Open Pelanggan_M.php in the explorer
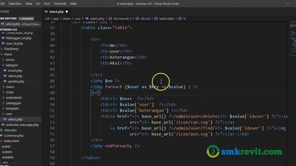Viewport: 296px width, 166px height. coord(18,38)
